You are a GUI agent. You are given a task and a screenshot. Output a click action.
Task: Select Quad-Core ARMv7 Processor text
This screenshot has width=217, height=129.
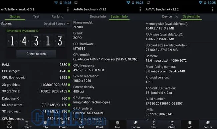(x=105, y=59)
